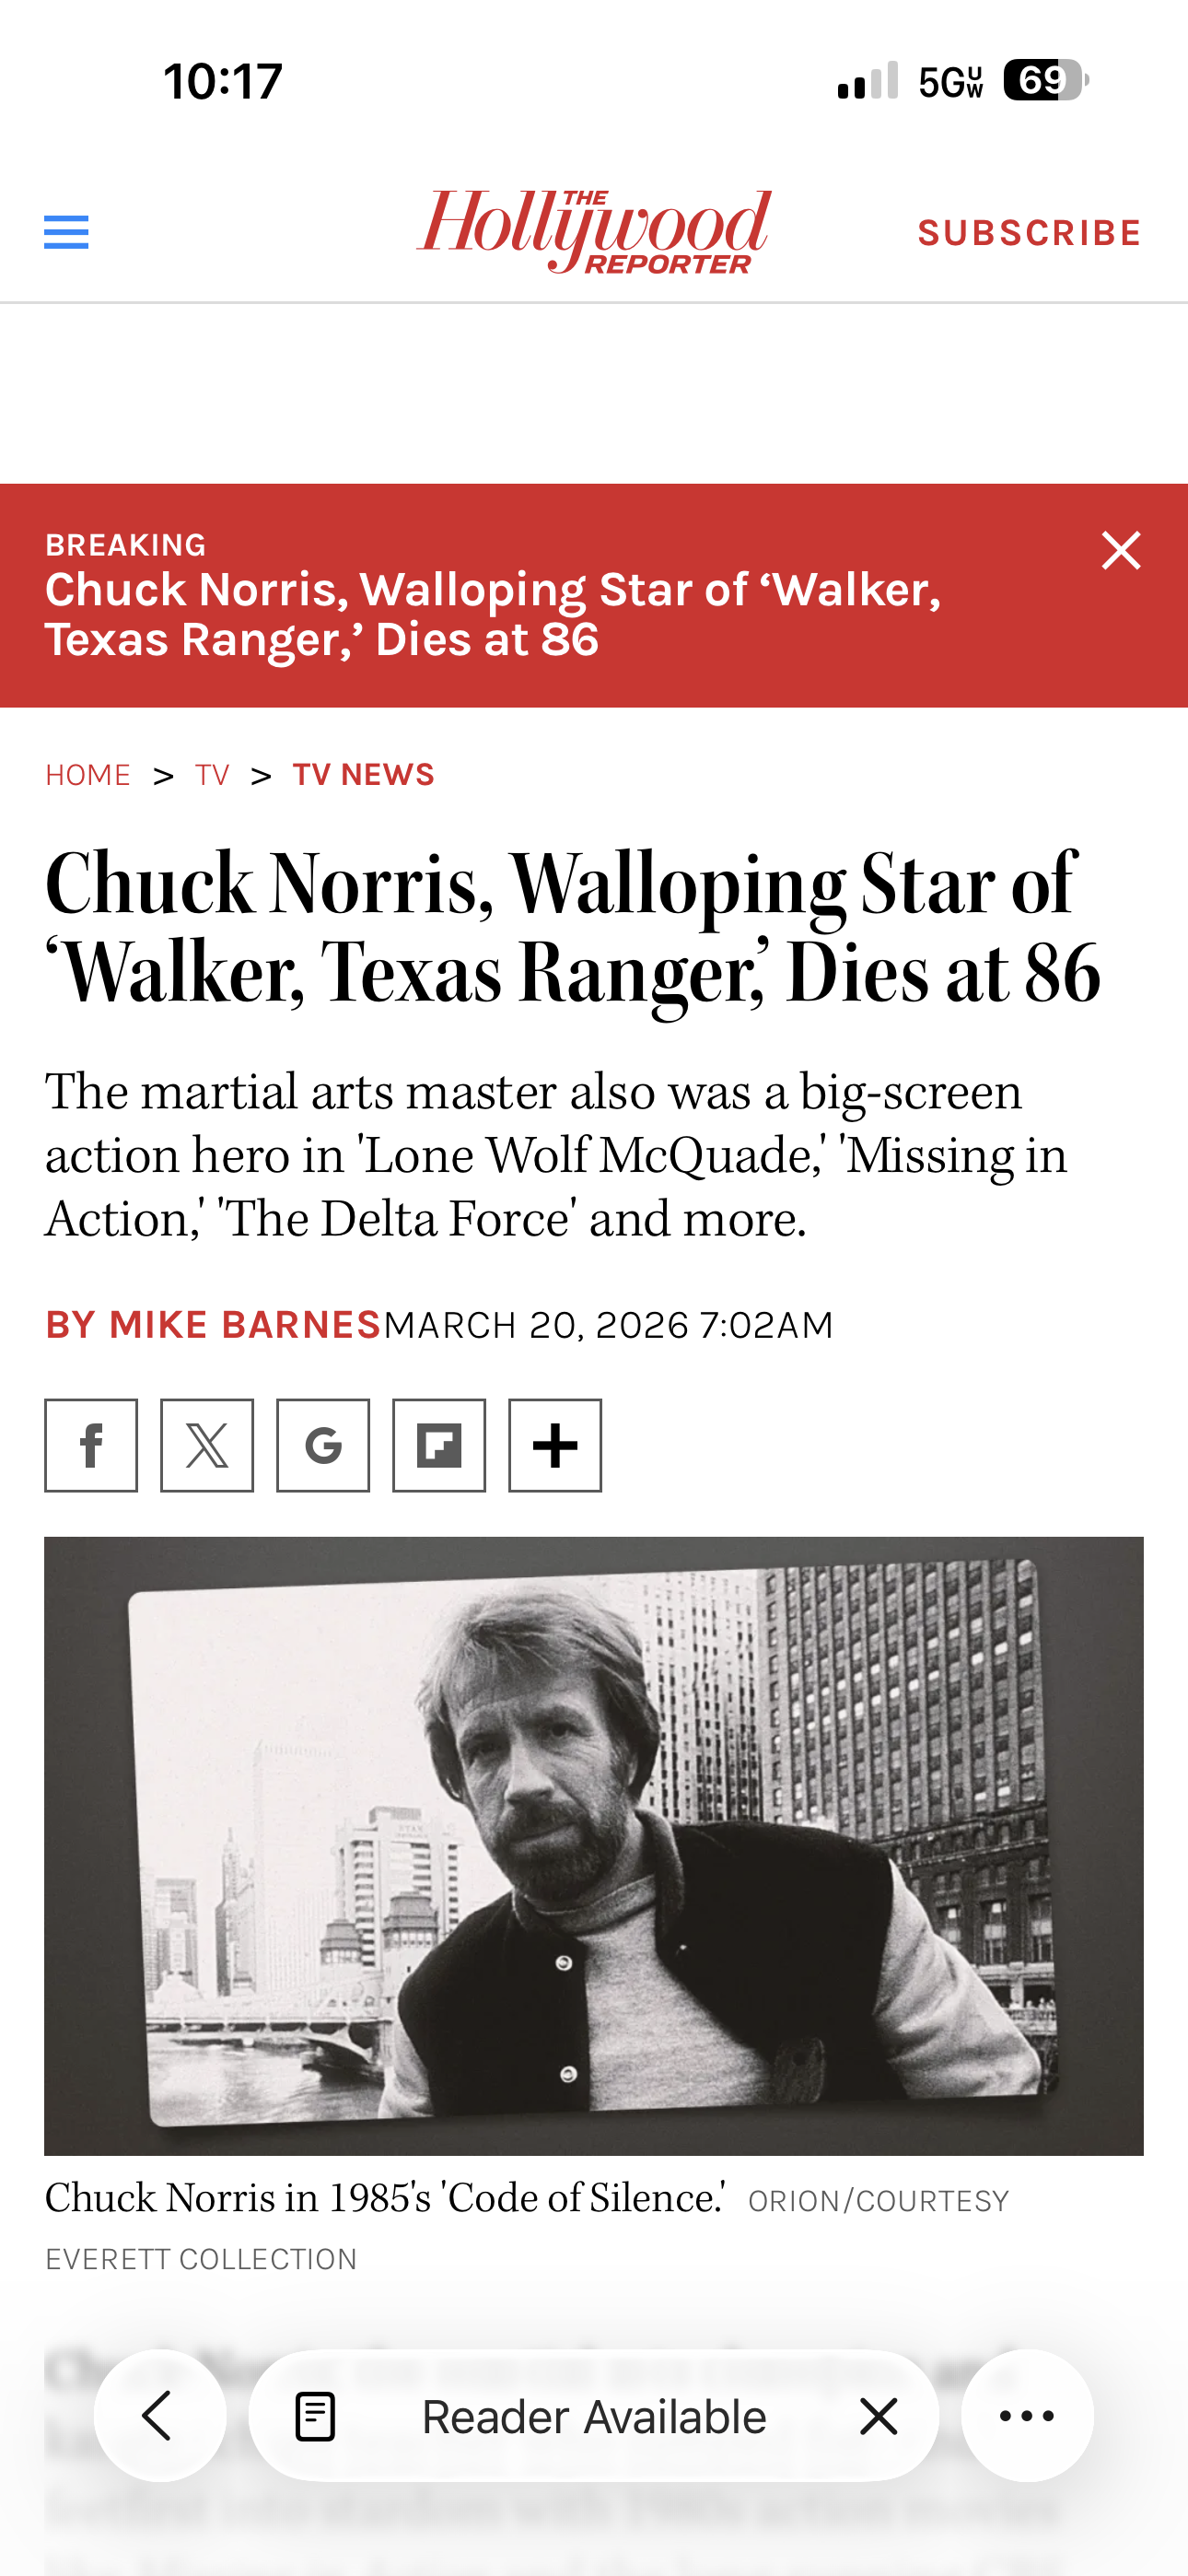Tap the Google share icon

point(323,1445)
